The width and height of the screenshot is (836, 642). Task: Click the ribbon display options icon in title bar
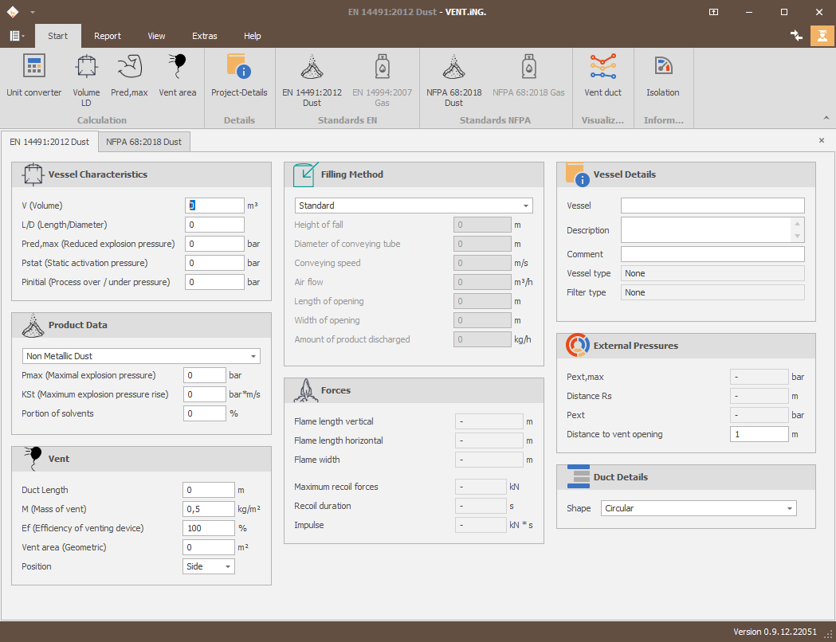click(713, 12)
